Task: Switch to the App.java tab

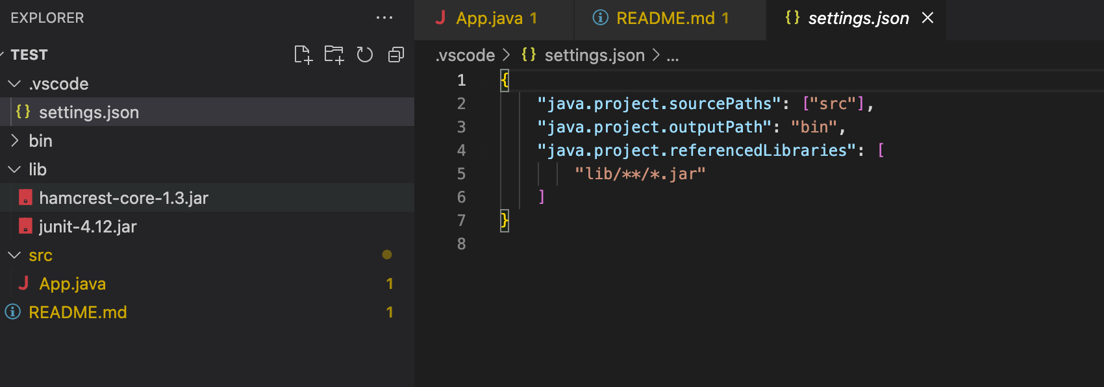Action: 494,19
